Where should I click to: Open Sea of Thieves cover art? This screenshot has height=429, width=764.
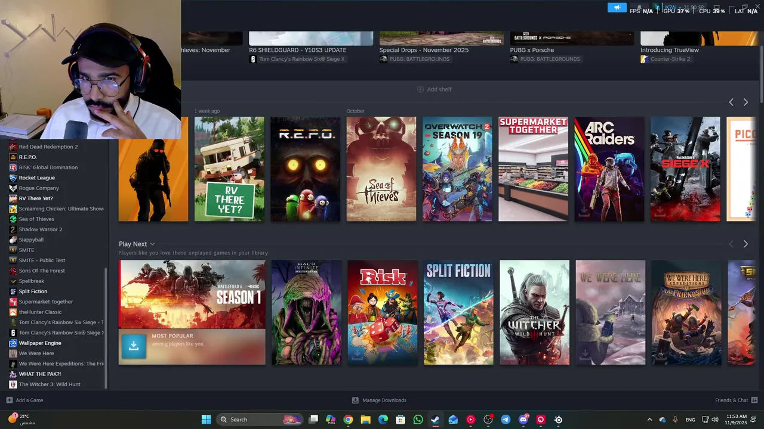pyautogui.click(x=381, y=169)
